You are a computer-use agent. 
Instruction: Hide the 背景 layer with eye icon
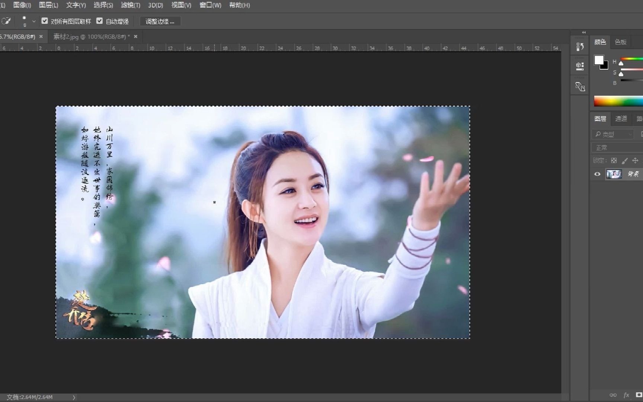(597, 174)
